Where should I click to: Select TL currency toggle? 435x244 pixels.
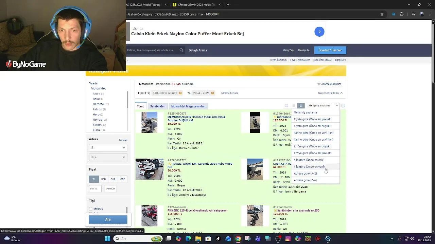point(94,179)
